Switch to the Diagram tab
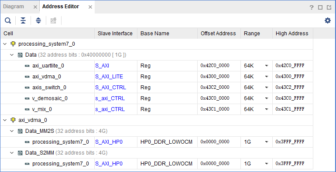This screenshot has width=336, height=172. click(14, 7)
